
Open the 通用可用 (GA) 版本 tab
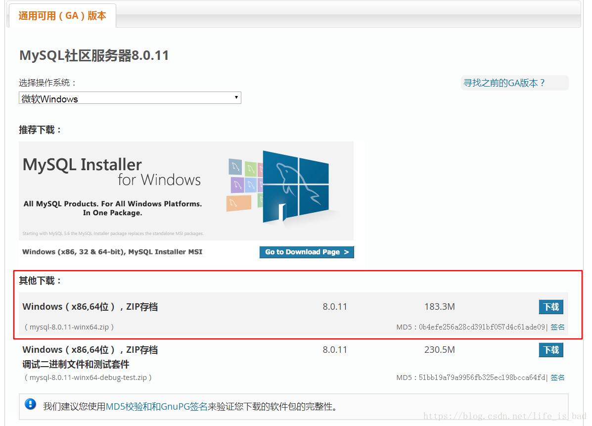(62, 16)
